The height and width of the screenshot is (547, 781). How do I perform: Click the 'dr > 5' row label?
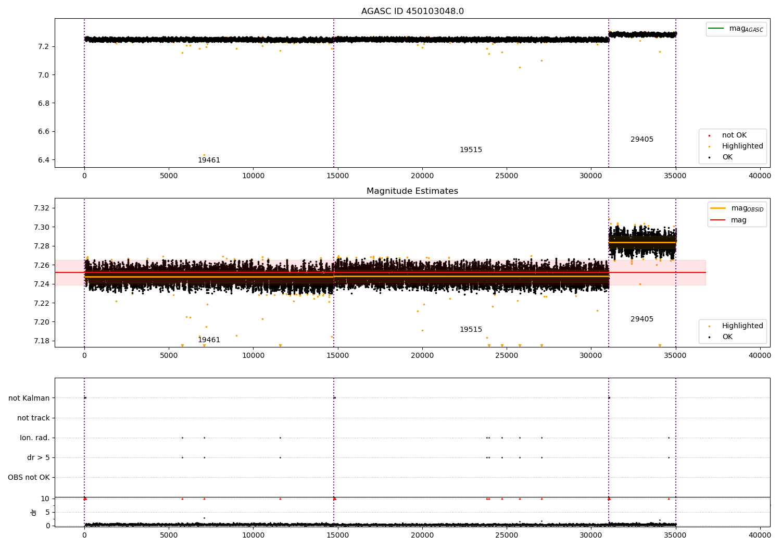tap(39, 458)
